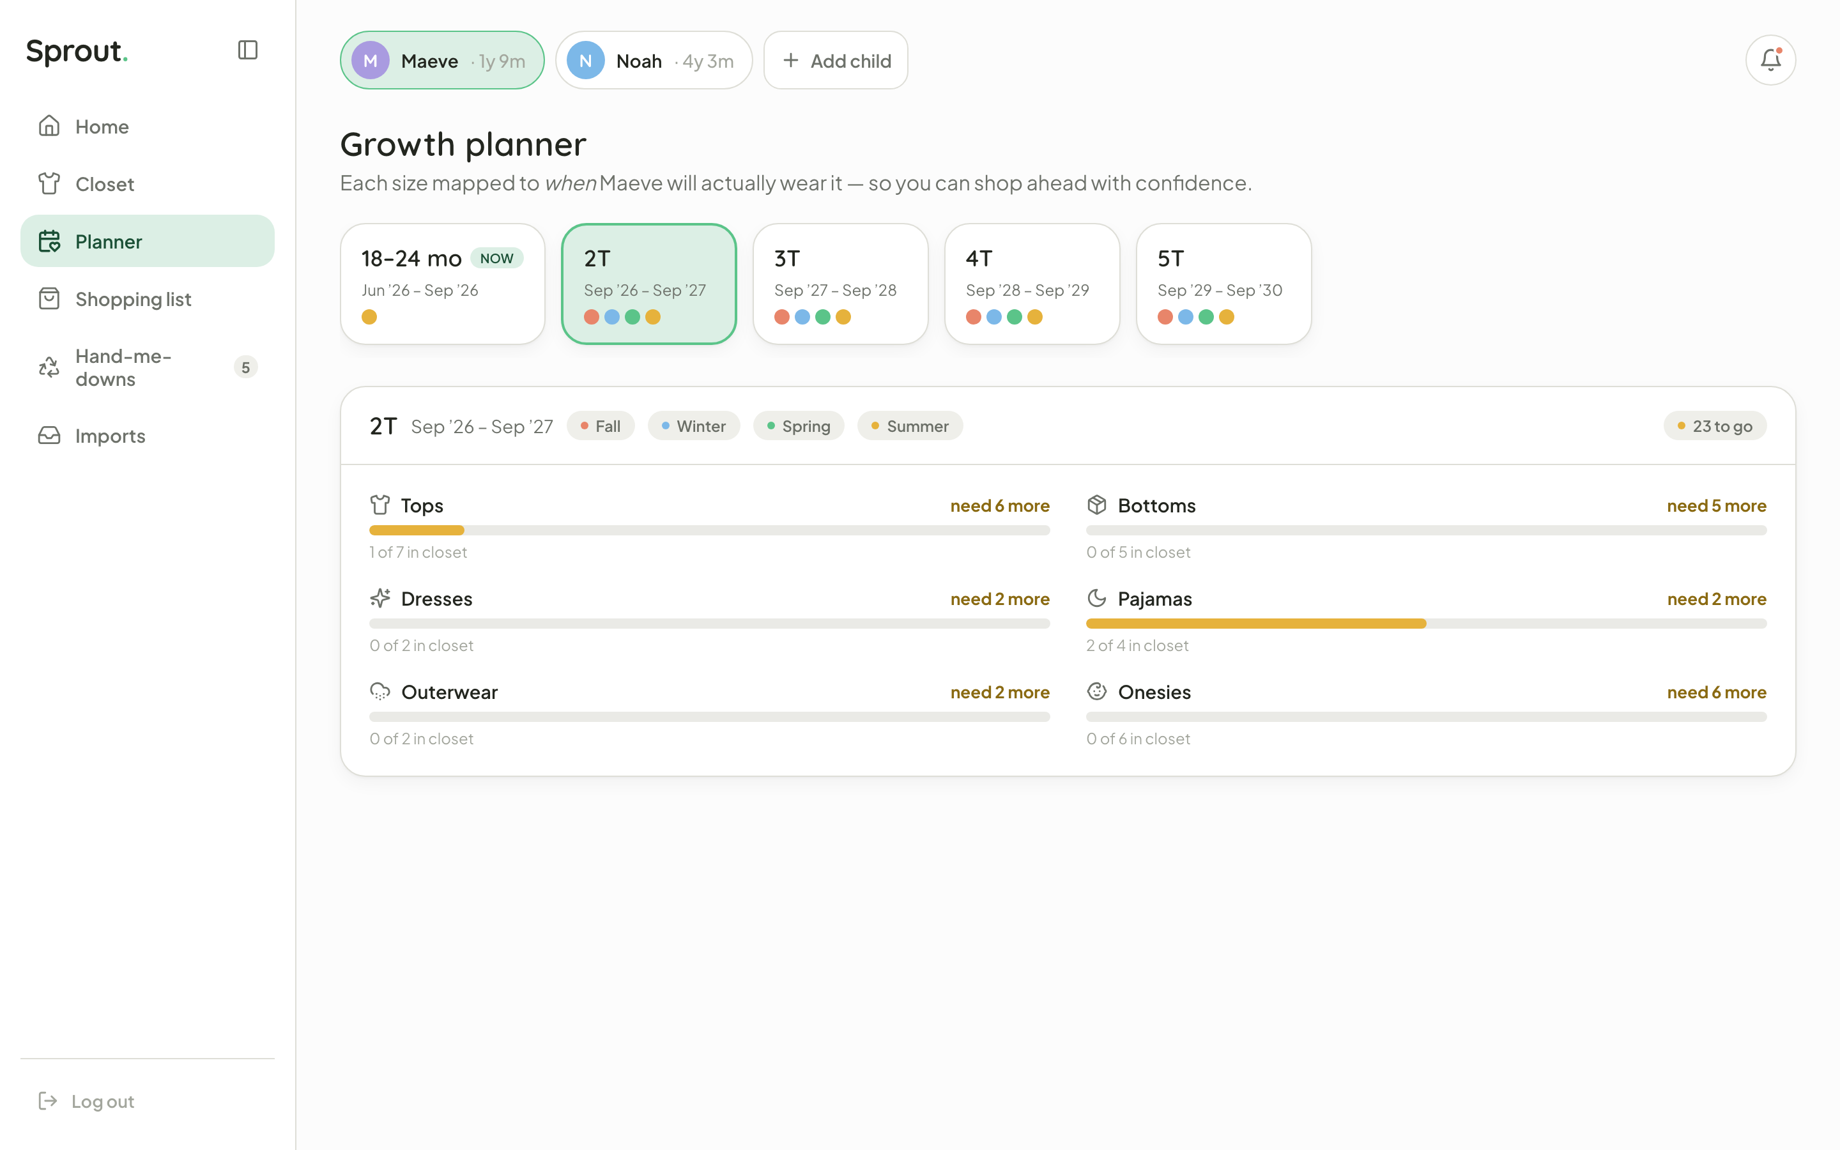
Task: Click the Hand-me-downs count badge 5
Action: pyautogui.click(x=245, y=367)
